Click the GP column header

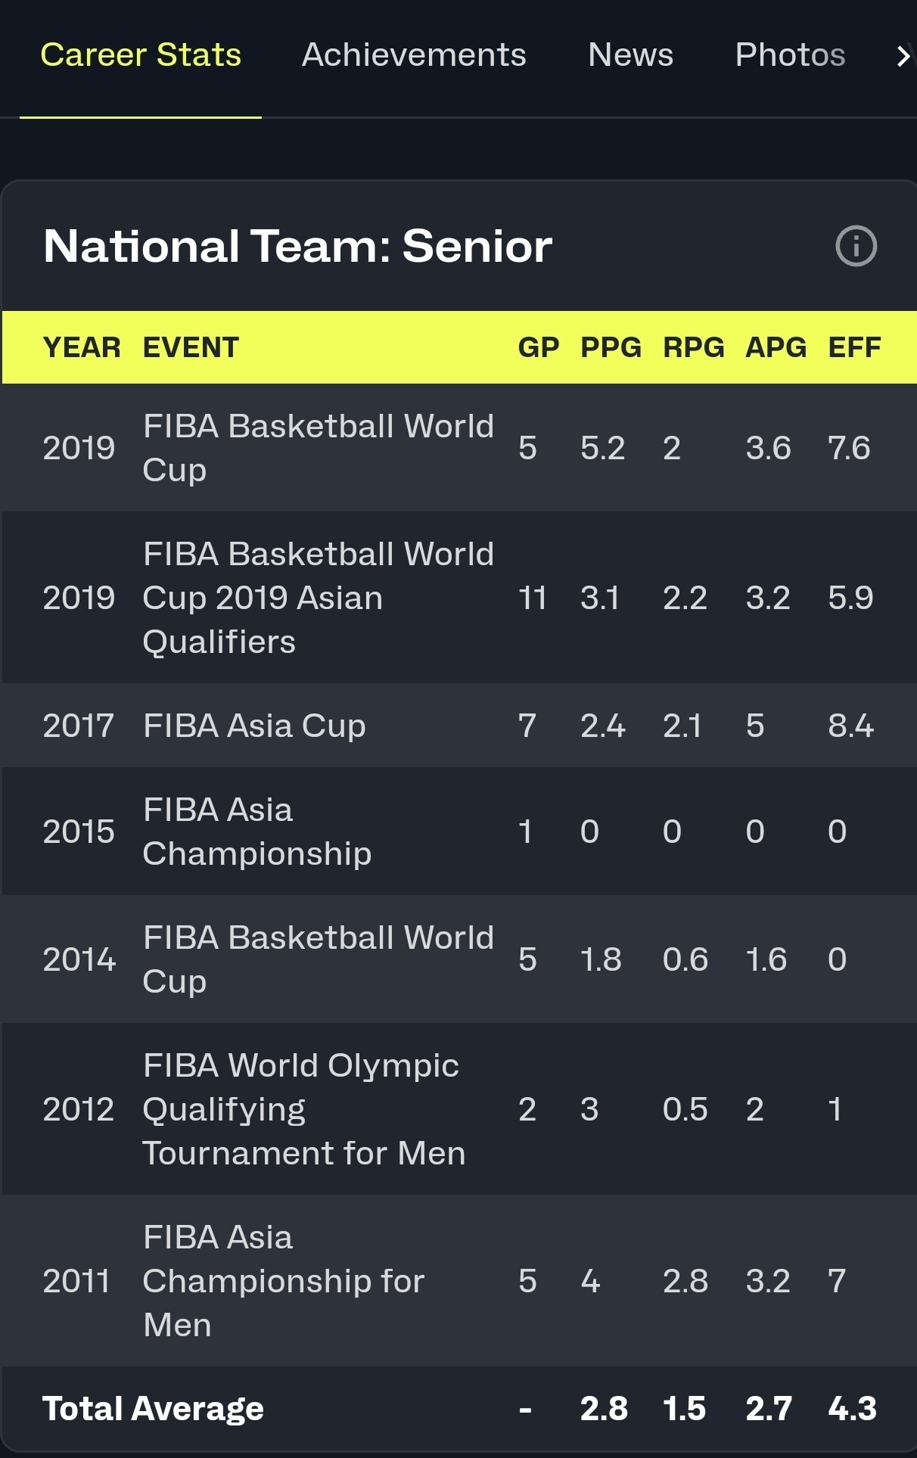coord(538,347)
